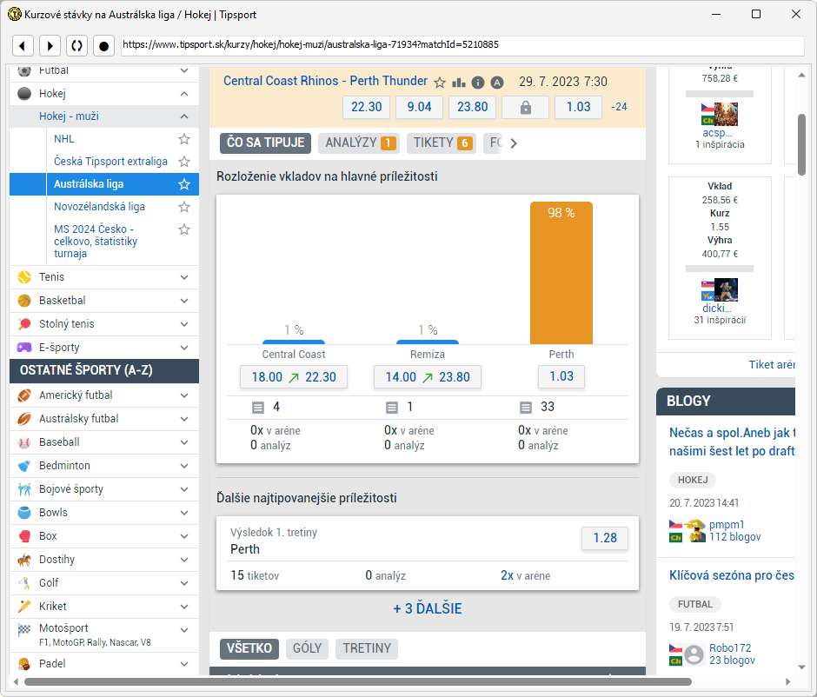Image resolution: width=817 pixels, height=697 pixels.
Task: Toggle favorite star for Novozélandská liga
Action: click(x=184, y=207)
